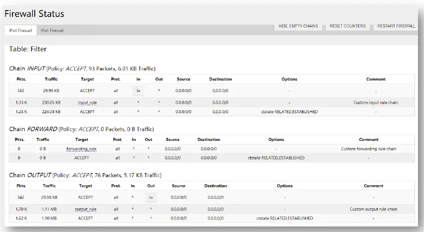Click the Traffic column header in FORWARD chain
Screen dimensions: 424x232
click(x=43, y=139)
